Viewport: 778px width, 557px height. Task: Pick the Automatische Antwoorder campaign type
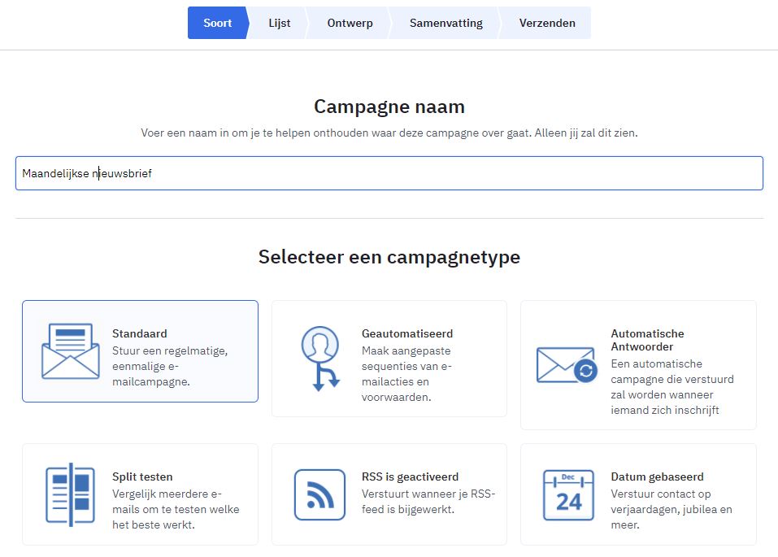[638, 364]
